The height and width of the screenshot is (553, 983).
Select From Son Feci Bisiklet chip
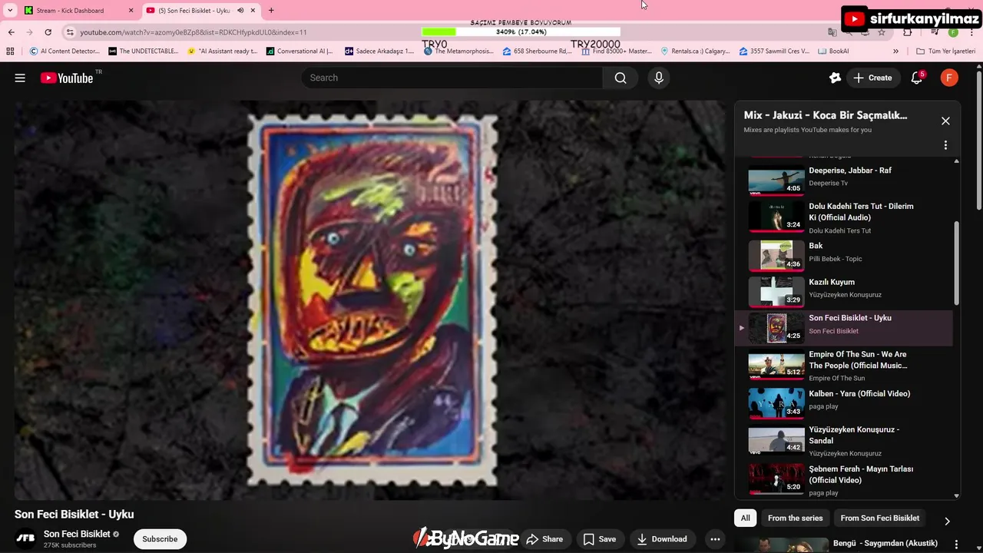pos(880,518)
